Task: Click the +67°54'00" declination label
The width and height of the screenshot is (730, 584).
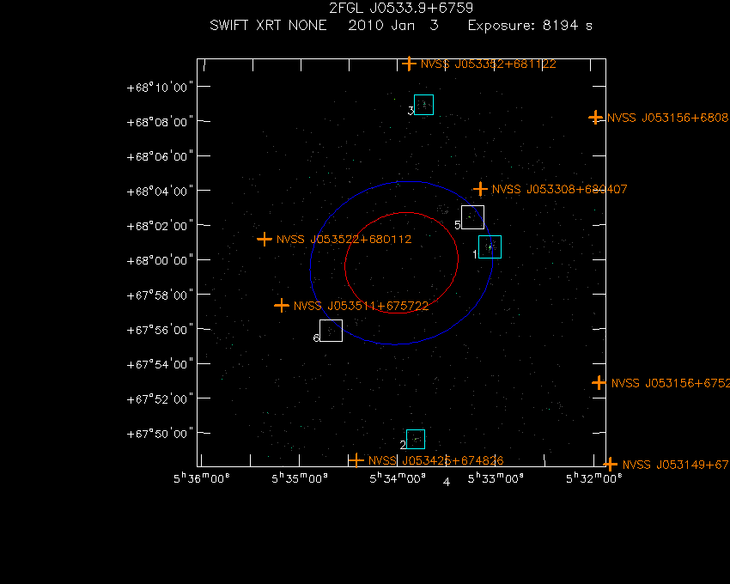Action: pyautogui.click(x=160, y=364)
